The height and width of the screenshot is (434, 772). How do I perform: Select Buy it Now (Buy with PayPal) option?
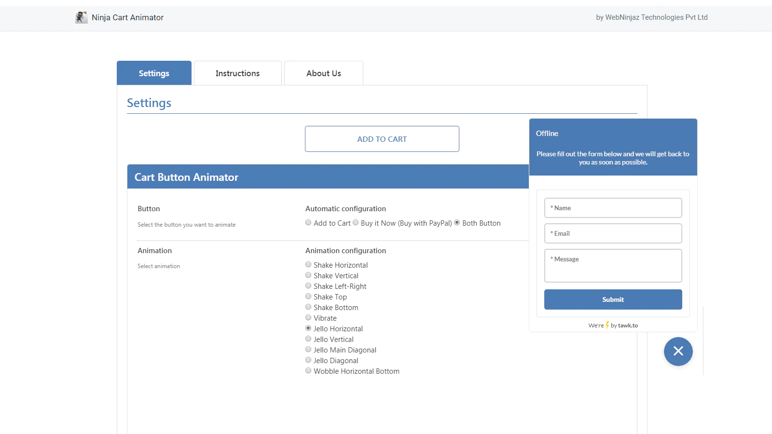[x=356, y=223]
